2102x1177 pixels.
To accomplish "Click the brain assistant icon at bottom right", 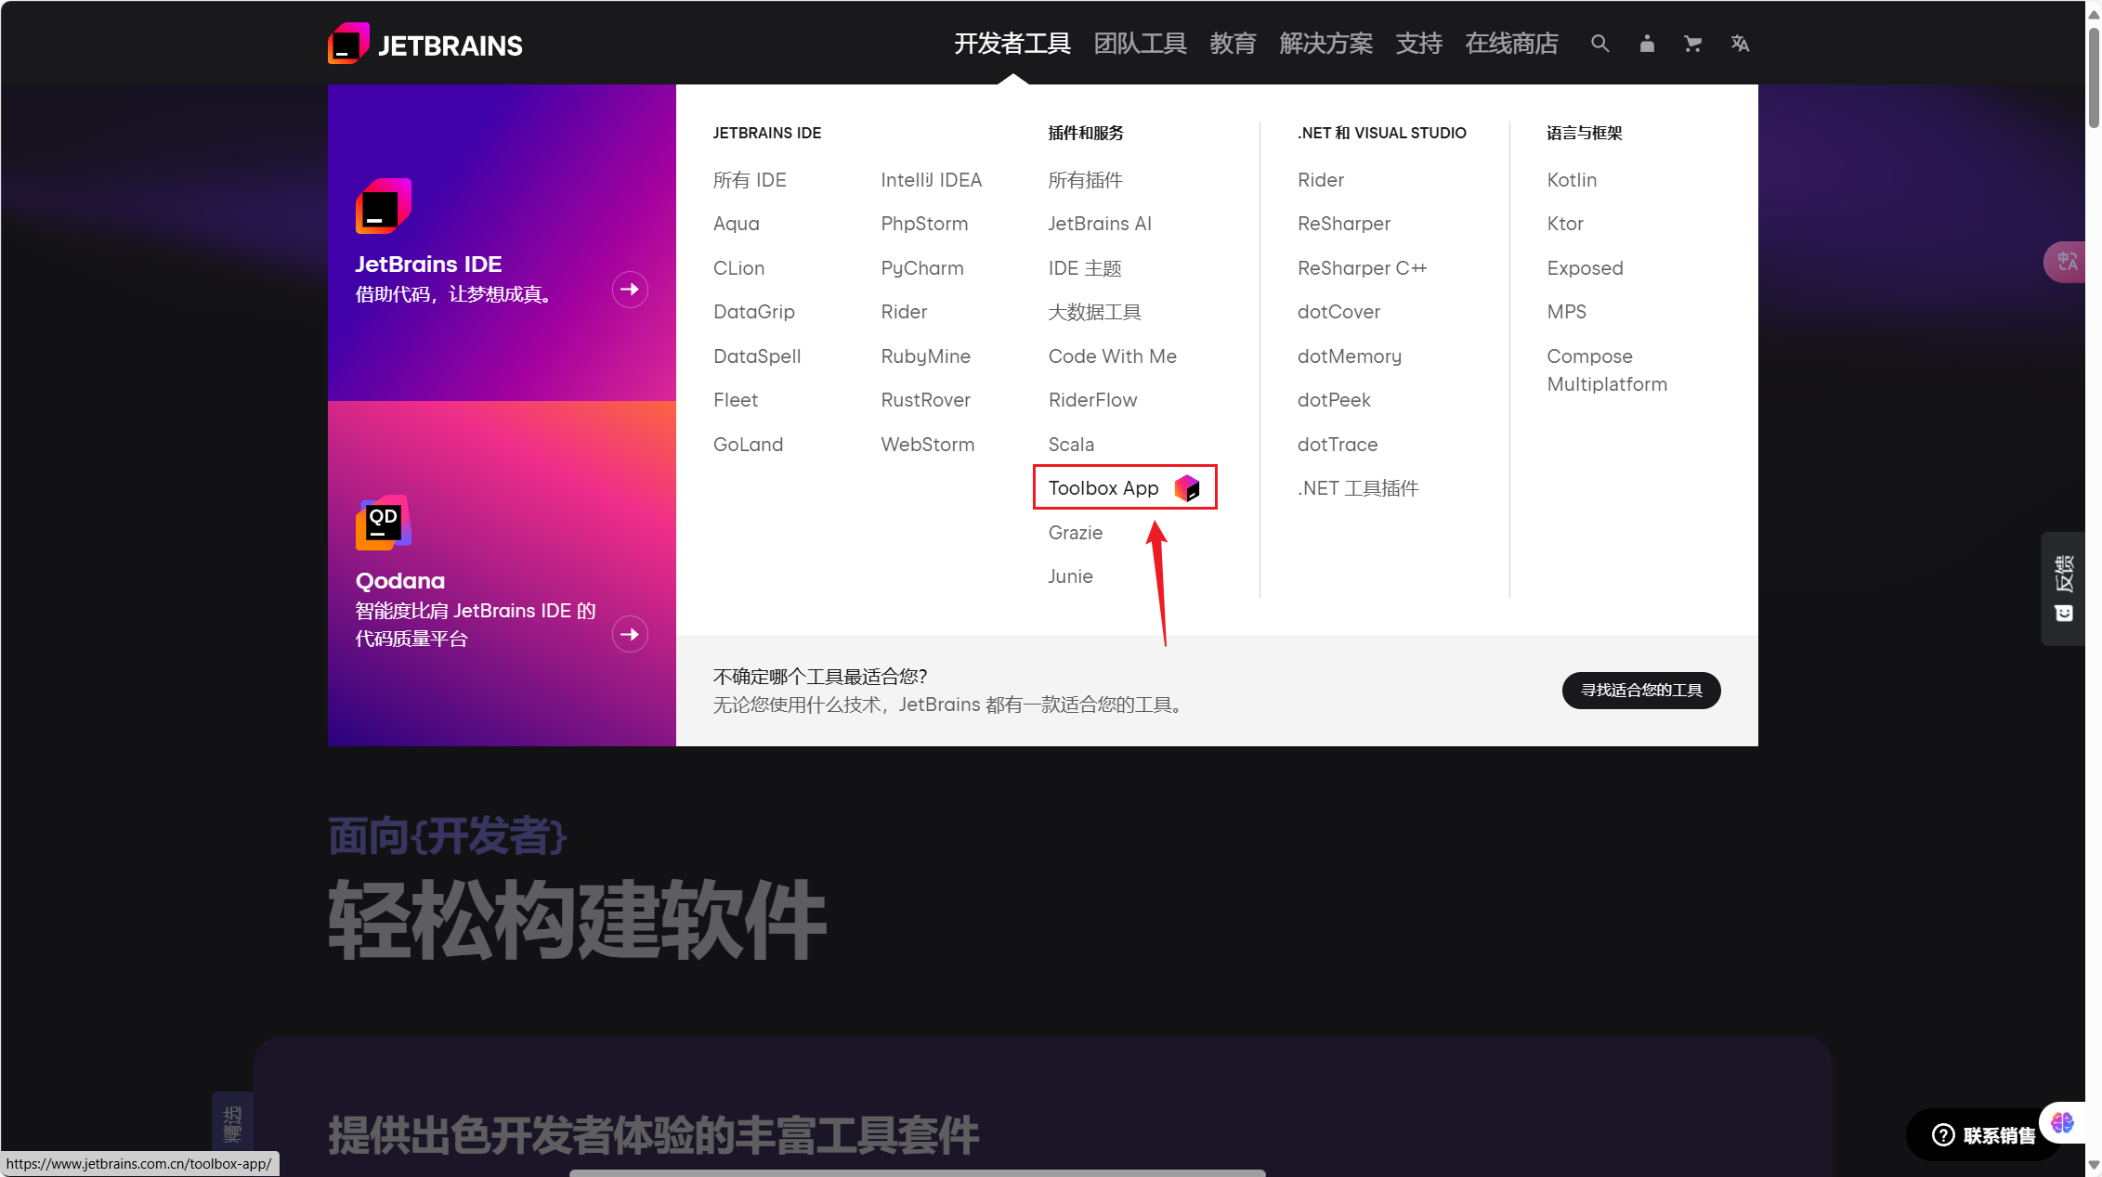I will tap(2062, 1123).
